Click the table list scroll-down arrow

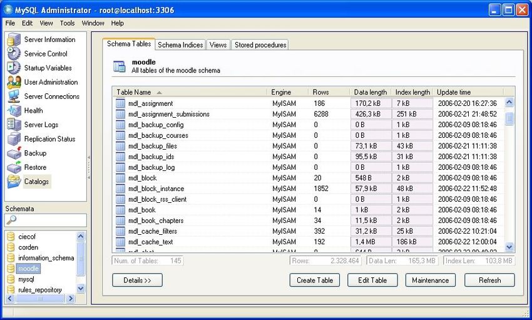tap(509, 247)
